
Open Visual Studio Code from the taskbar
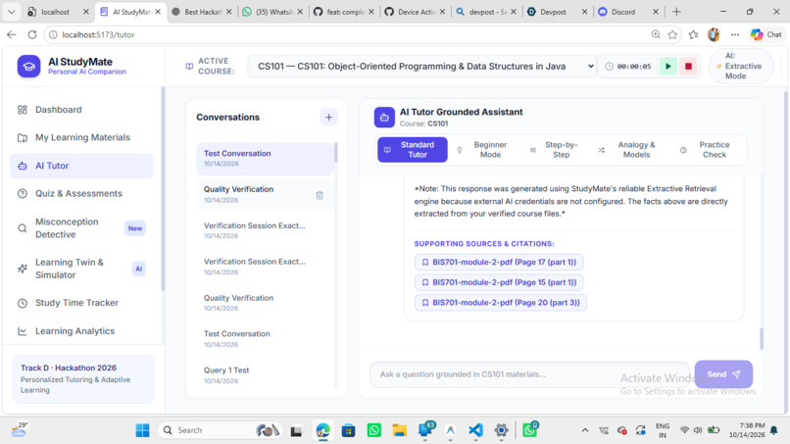coord(475,430)
